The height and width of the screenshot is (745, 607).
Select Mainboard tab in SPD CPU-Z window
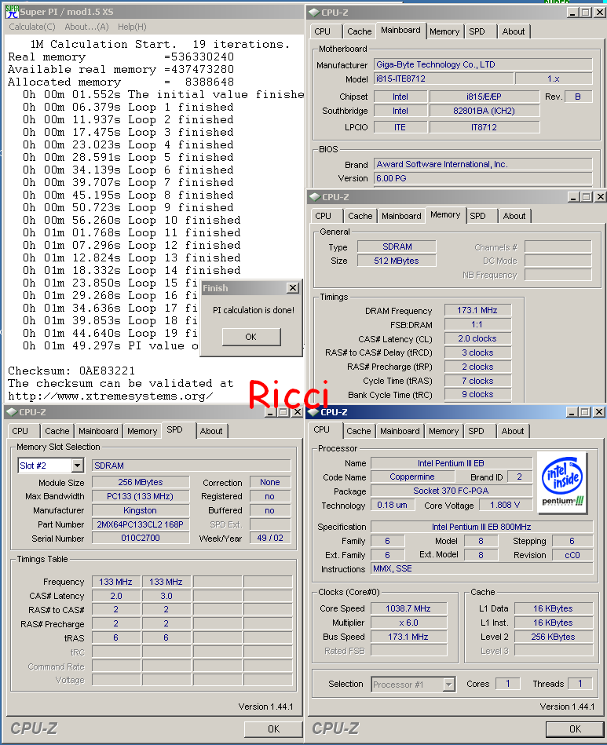pos(98,431)
